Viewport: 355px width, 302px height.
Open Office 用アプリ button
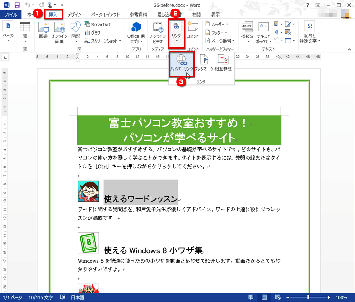click(136, 33)
